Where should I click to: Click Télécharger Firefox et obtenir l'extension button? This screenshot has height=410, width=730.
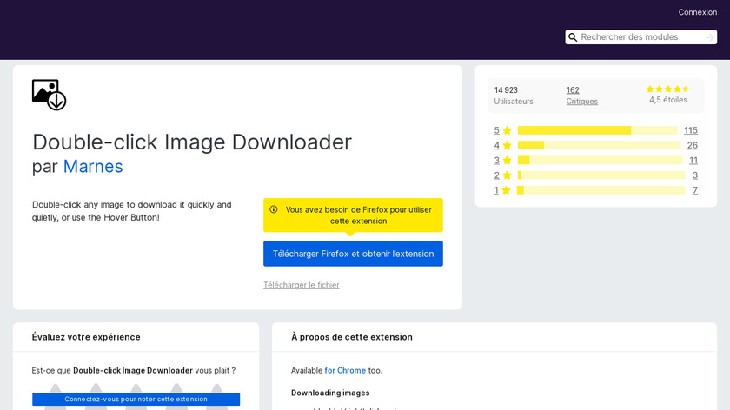[x=353, y=254]
